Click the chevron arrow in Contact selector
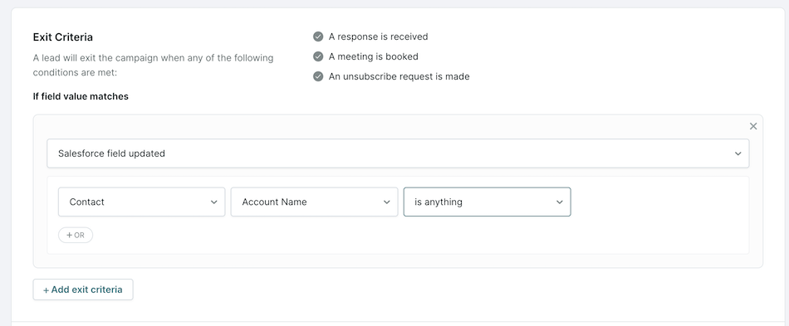789x326 pixels. coord(213,202)
